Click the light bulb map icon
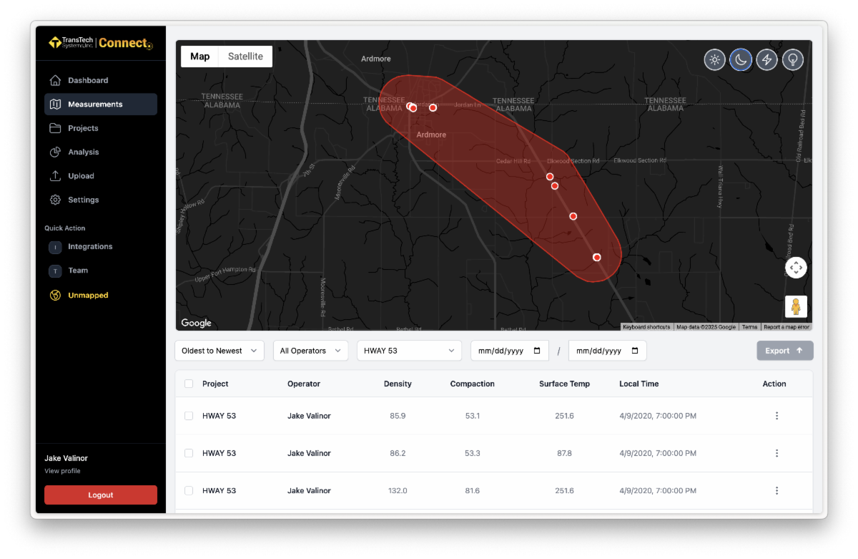Viewport: 858px width, 559px height. pyautogui.click(x=792, y=59)
